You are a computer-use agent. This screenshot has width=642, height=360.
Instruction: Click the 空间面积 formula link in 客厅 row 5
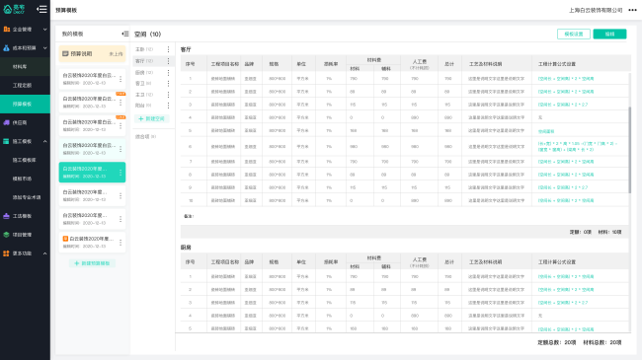click(x=546, y=131)
